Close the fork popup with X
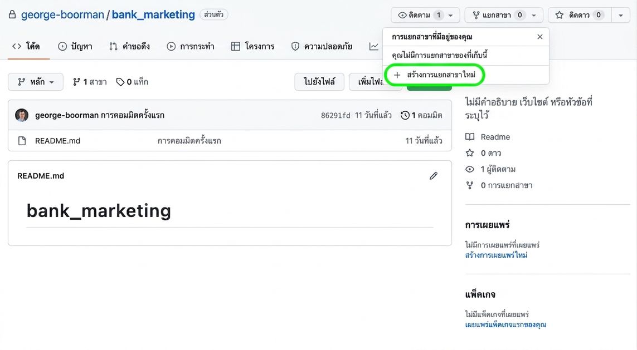The width and height of the screenshot is (637, 350). coord(540,37)
